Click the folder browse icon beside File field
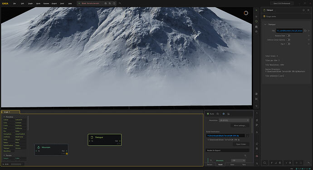This screenshot has height=170, width=313. 305,30
